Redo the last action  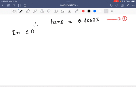(117, 5)
